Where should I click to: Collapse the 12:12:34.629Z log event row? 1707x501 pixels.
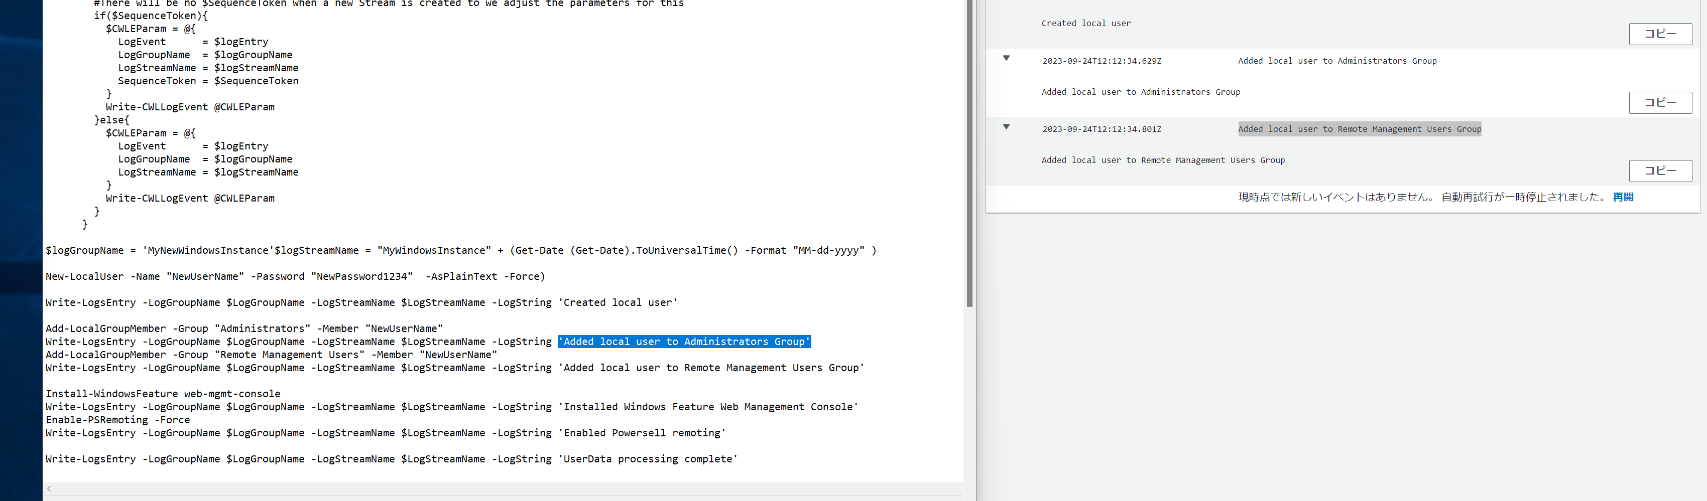click(1006, 58)
